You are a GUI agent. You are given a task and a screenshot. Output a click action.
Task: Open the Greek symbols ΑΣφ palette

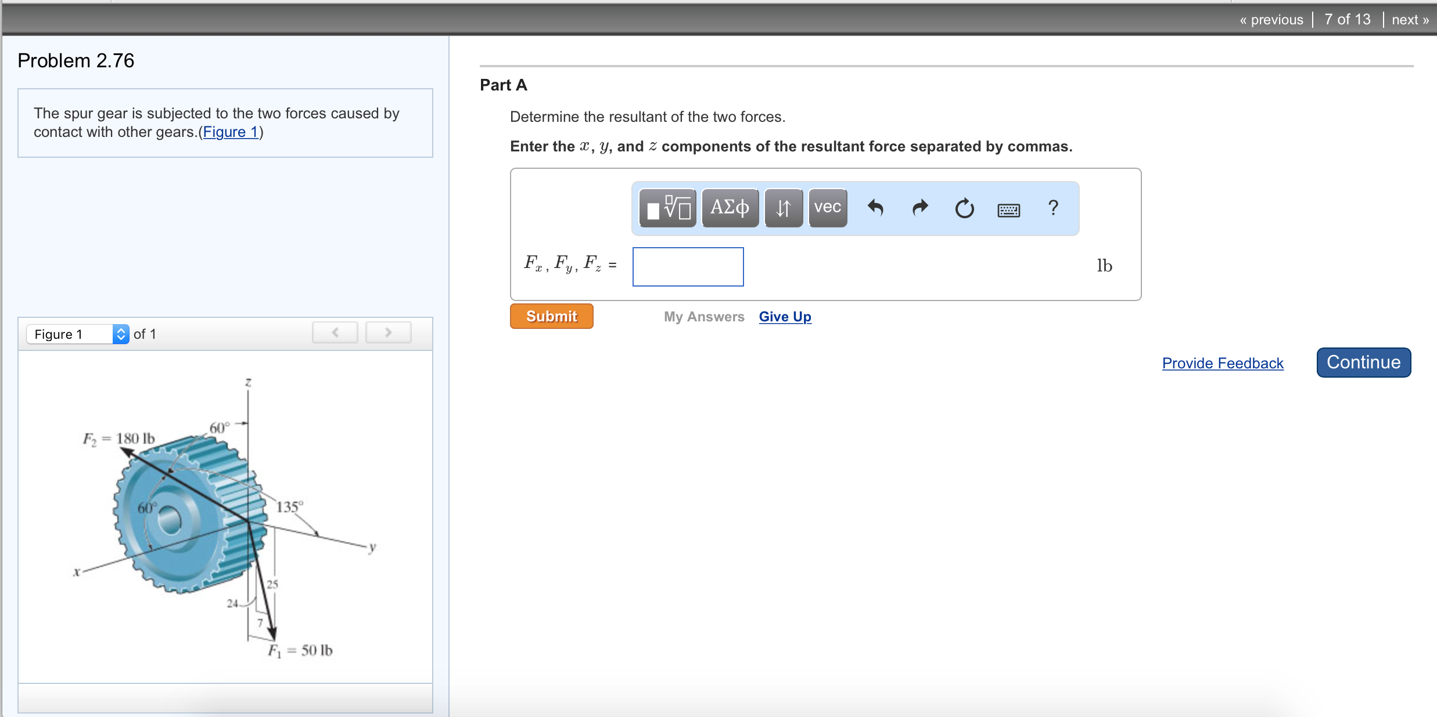[730, 208]
